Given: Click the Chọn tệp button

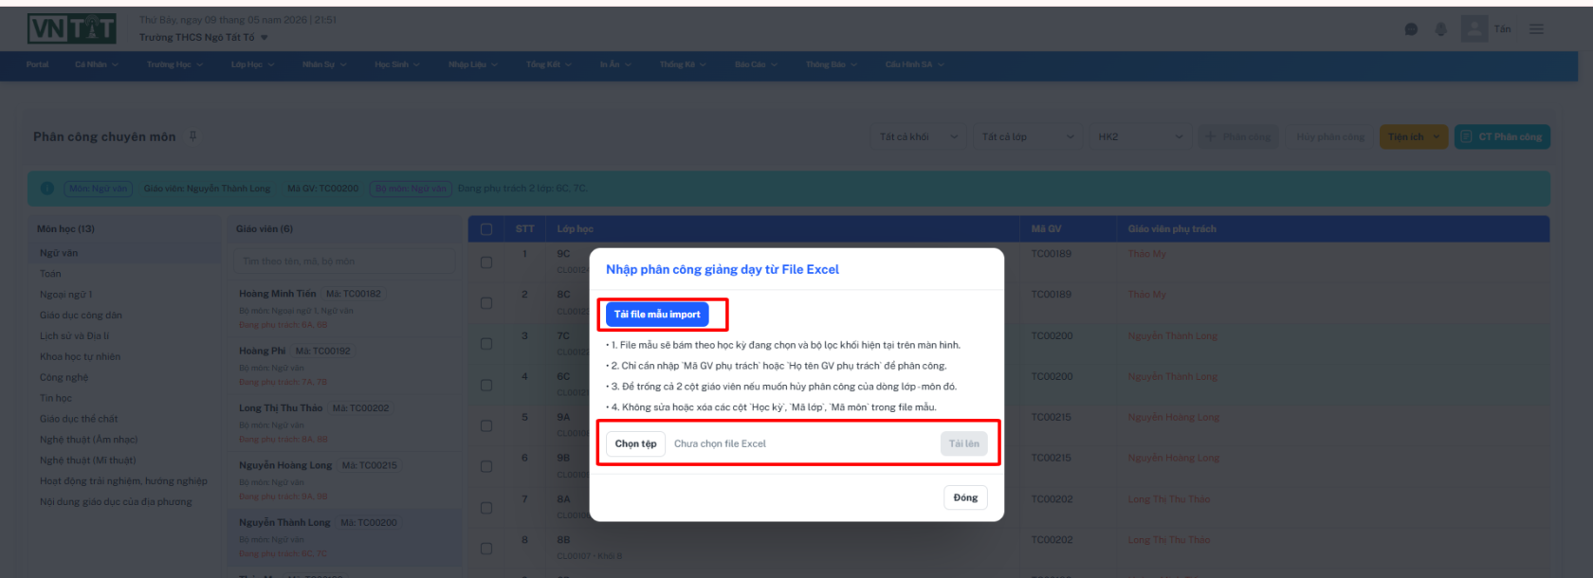Looking at the screenshot, I should [635, 443].
